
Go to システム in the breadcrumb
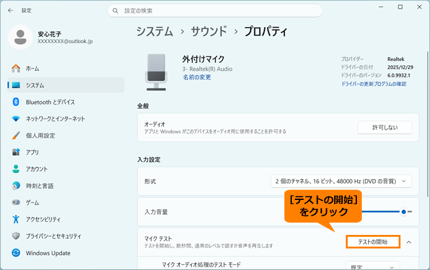(155, 31)
